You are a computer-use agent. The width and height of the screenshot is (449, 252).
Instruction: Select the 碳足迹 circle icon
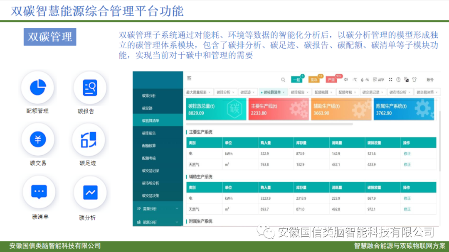(x=88, y=139)
